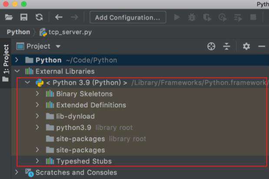Expand the lib-dynload folder

pyautogui.click(x=37, y=116)
